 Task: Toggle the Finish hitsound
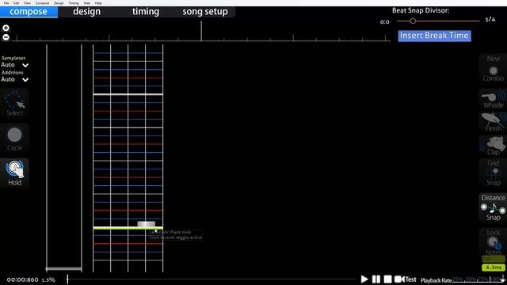493,123
